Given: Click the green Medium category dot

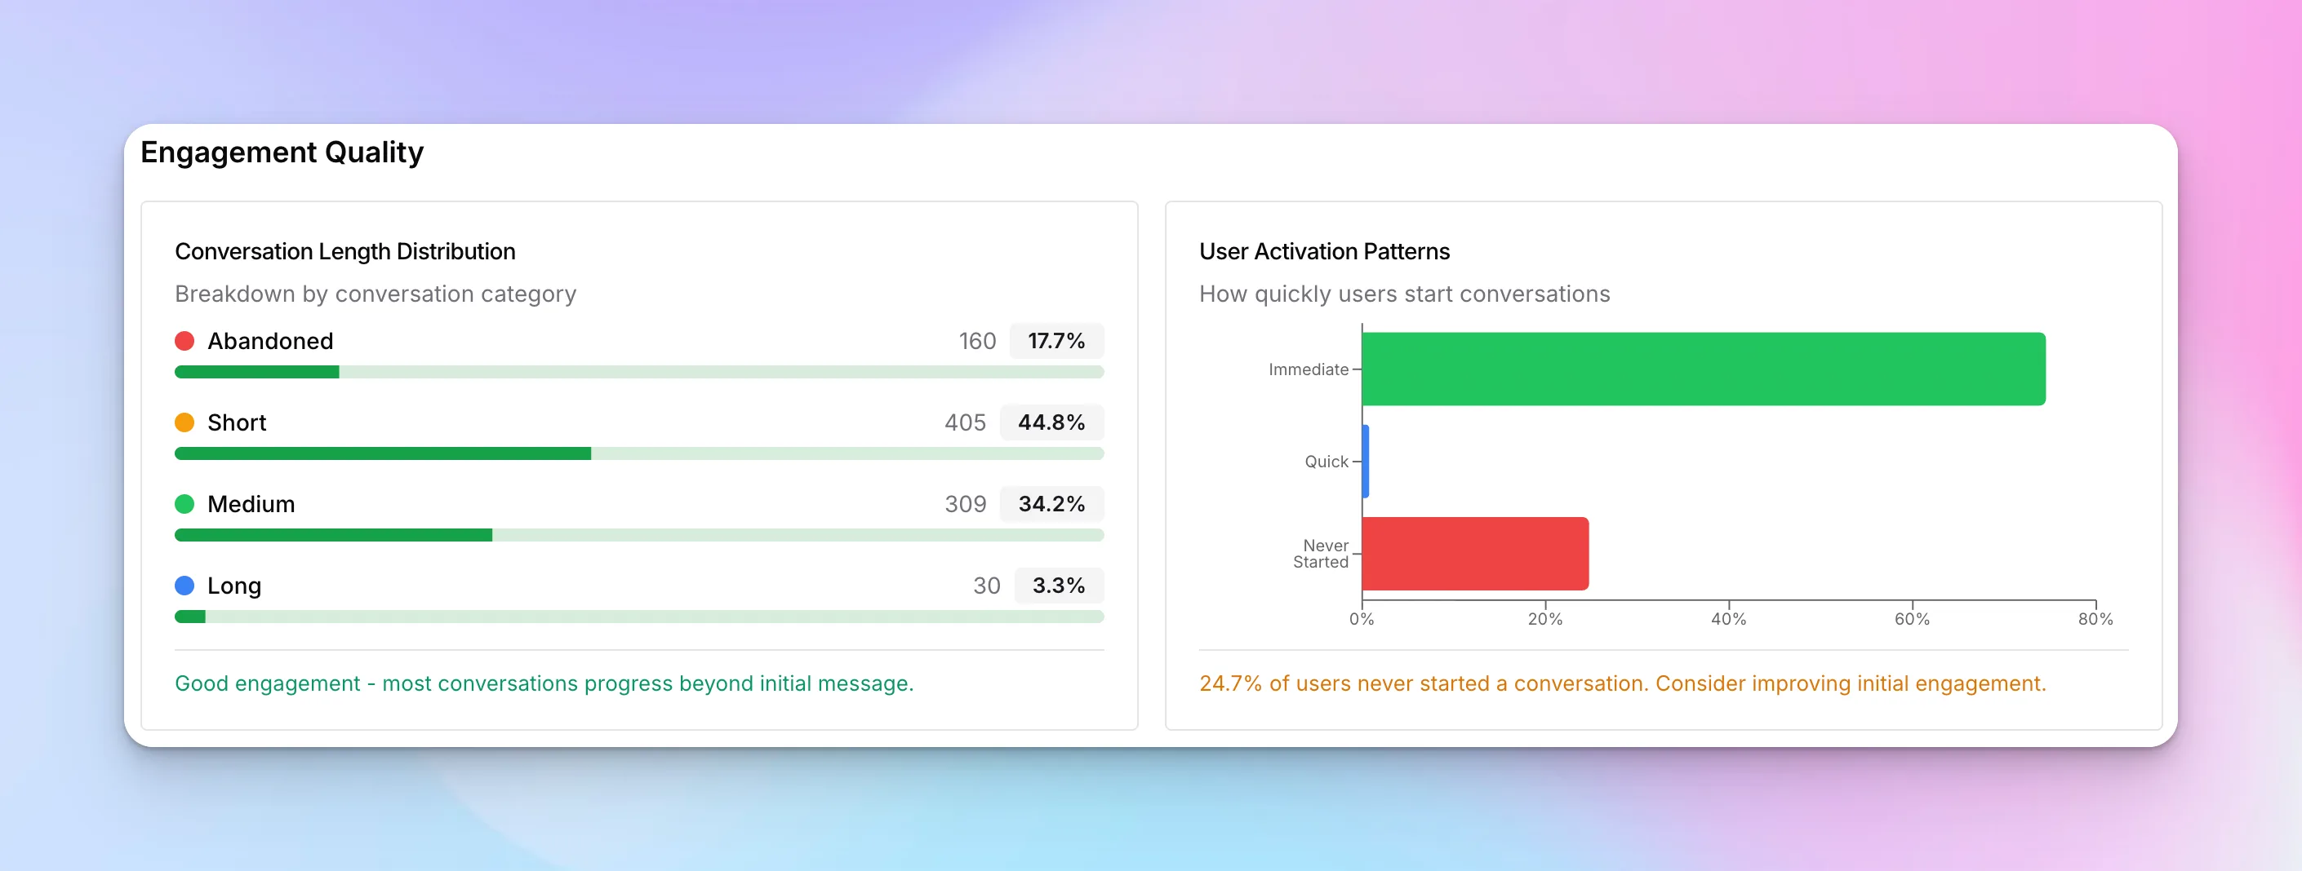Looking at the screenshot, I should click(x=185, y=503).
